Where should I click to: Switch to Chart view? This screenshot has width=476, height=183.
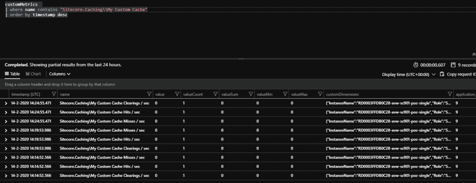(33, 74)
